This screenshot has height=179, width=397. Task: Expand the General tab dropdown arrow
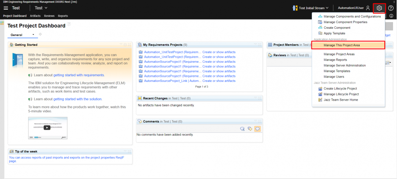click(x=33, y=35)
